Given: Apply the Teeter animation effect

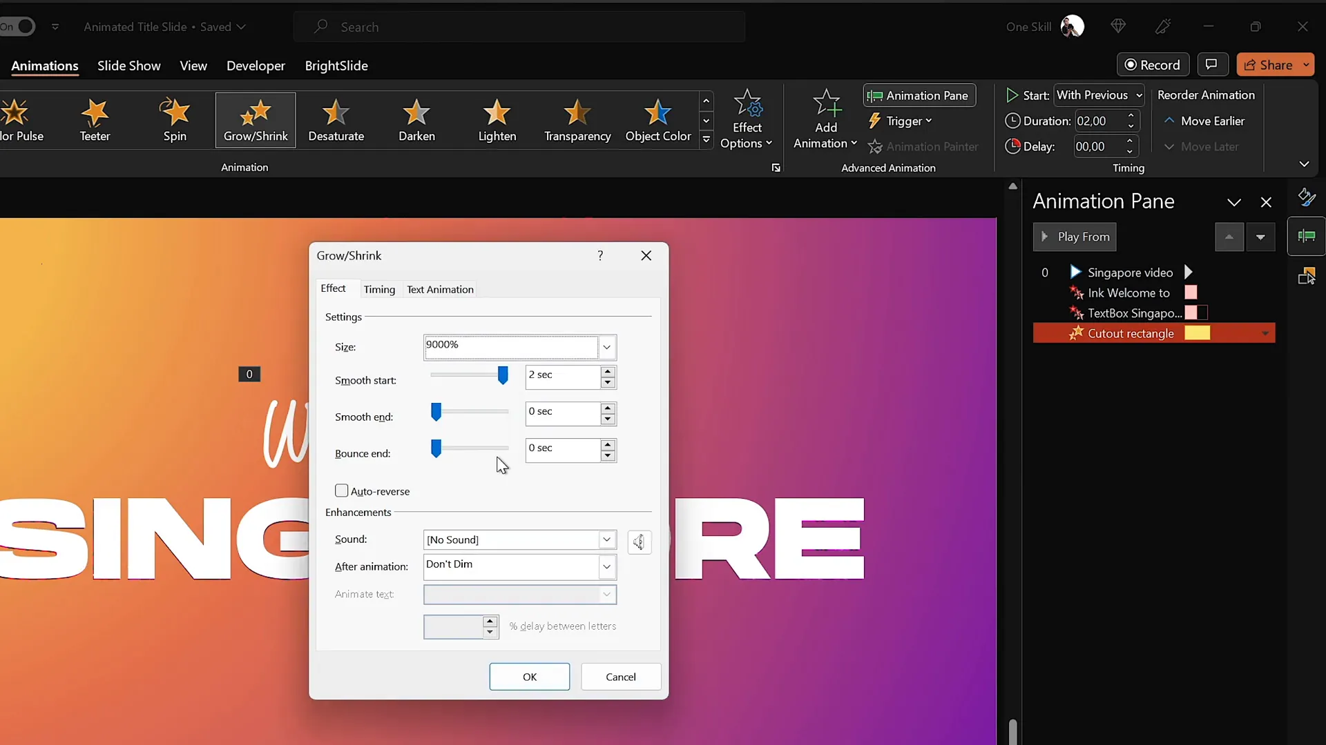Looking at the screenshot, I should (95, 119).
